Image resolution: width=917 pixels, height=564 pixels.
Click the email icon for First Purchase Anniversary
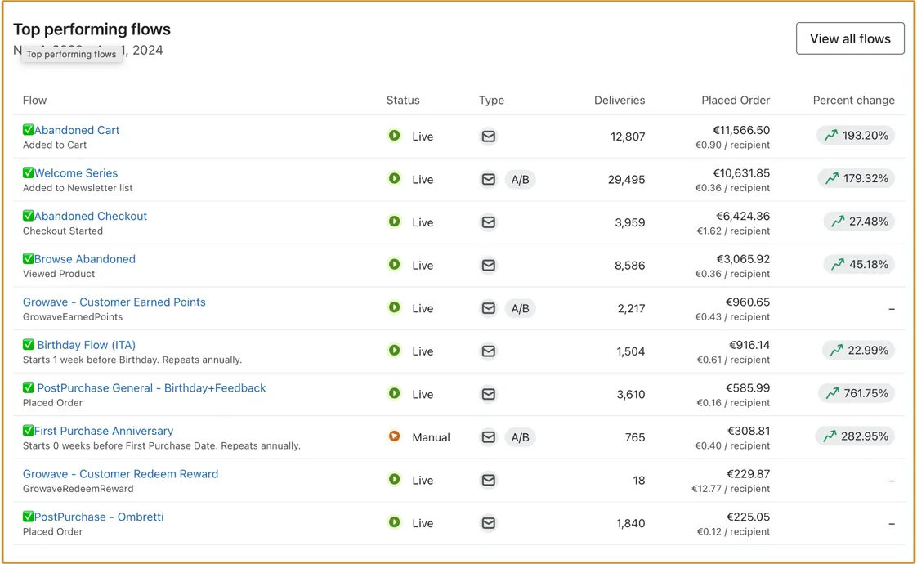coord(488,437)
